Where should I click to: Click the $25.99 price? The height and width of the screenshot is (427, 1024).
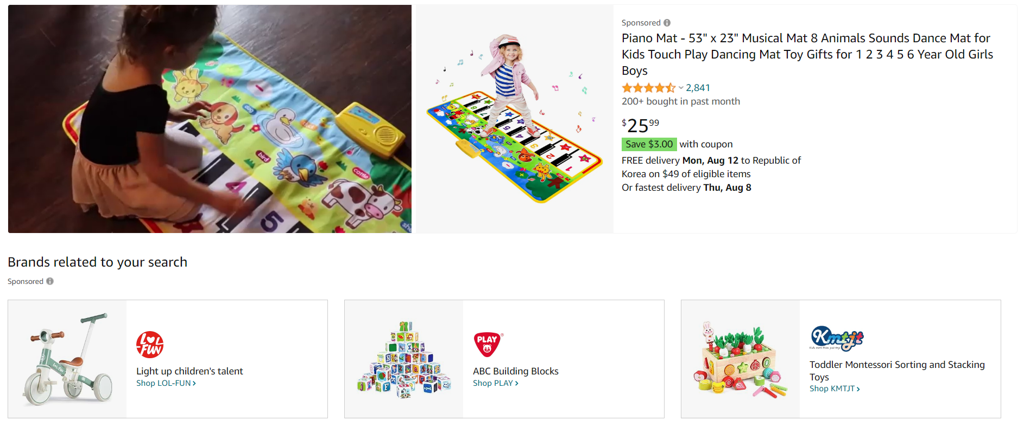pyautogui.click(x=641, y=125)
